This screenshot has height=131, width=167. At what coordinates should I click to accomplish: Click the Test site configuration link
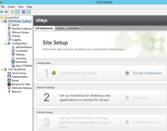147,73
